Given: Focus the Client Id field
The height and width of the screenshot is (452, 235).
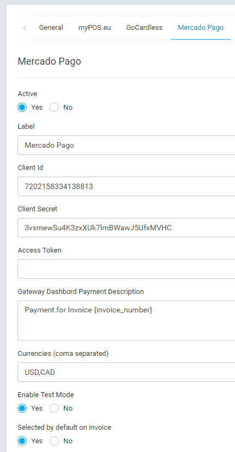Looking at the screenshot, I should [126, 186].
